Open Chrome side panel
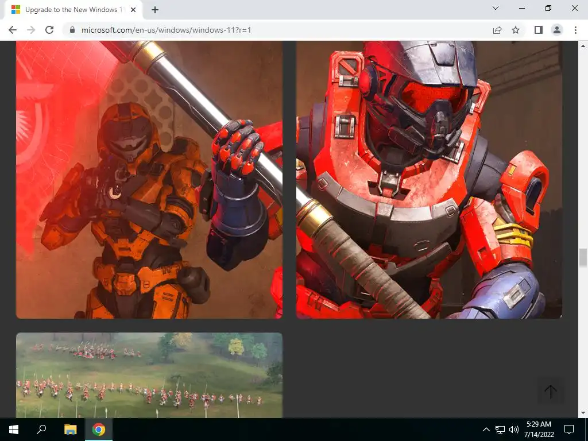 539,30
